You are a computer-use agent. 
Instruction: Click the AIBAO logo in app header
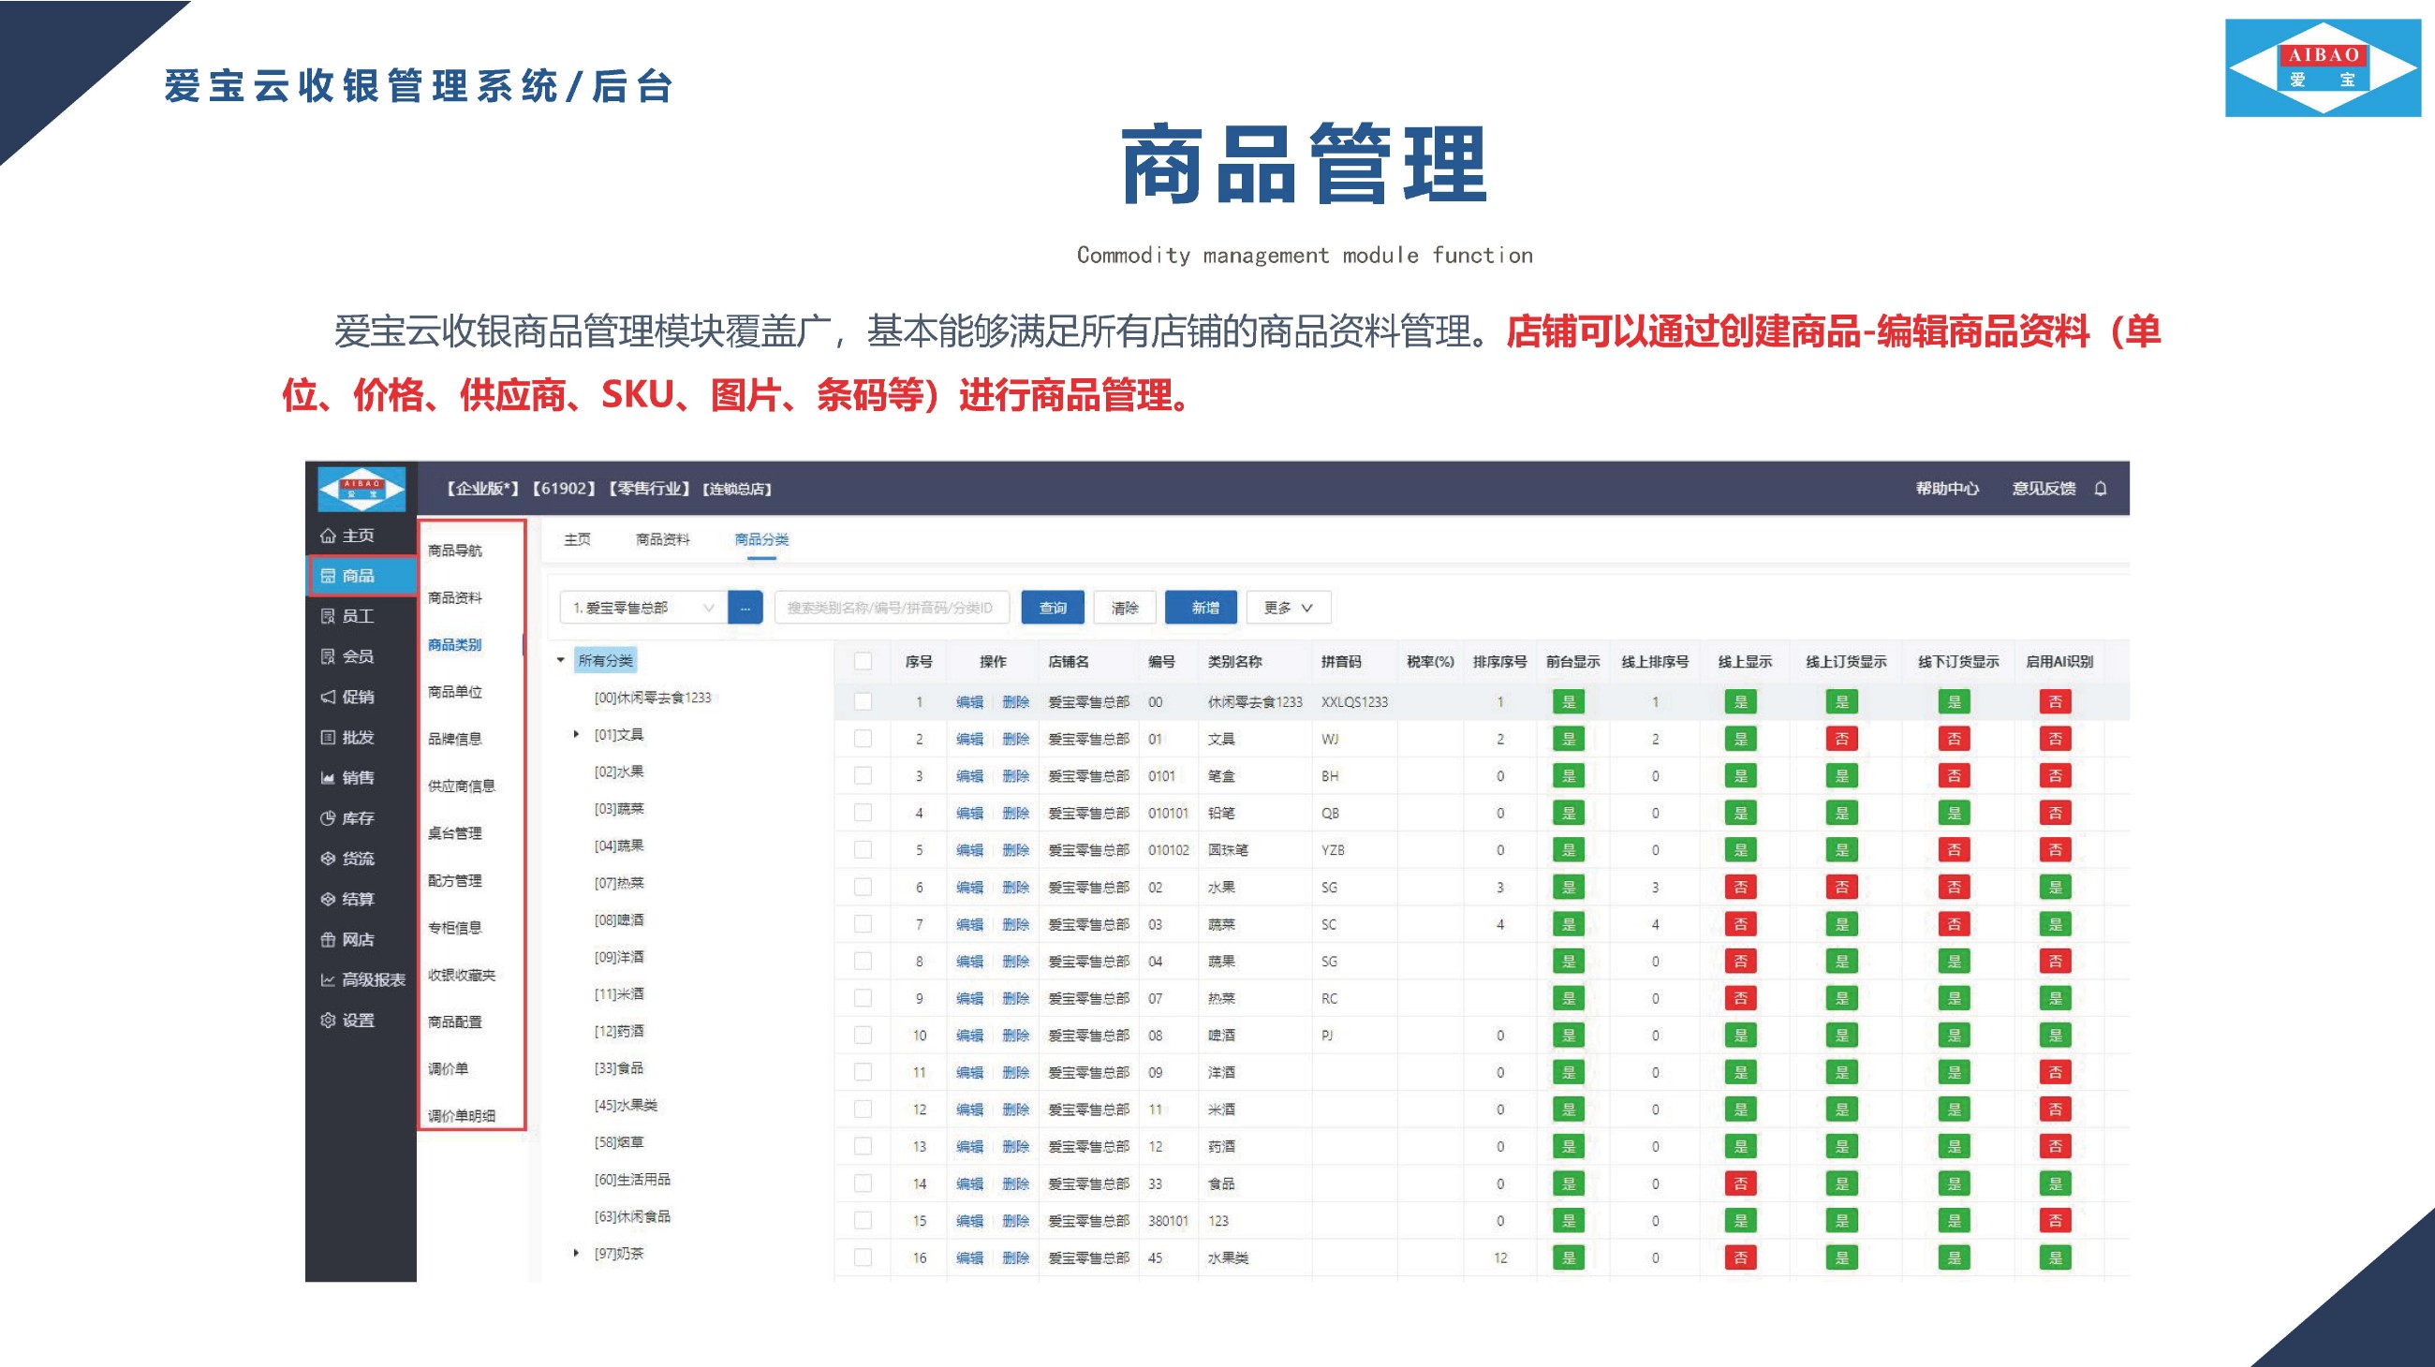(362, 490)
